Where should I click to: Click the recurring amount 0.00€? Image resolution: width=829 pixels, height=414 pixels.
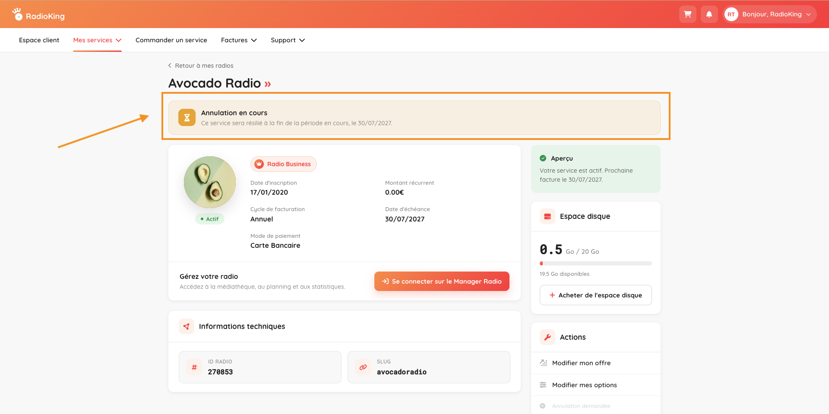[395, 193]
